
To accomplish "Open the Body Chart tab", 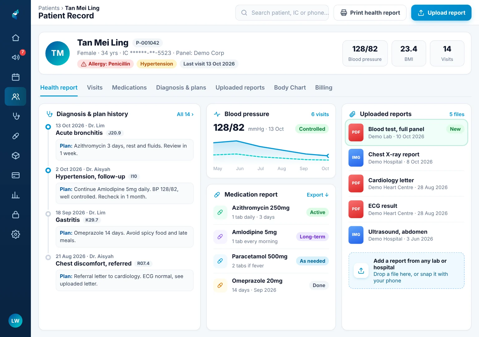I will coord(290,88).
